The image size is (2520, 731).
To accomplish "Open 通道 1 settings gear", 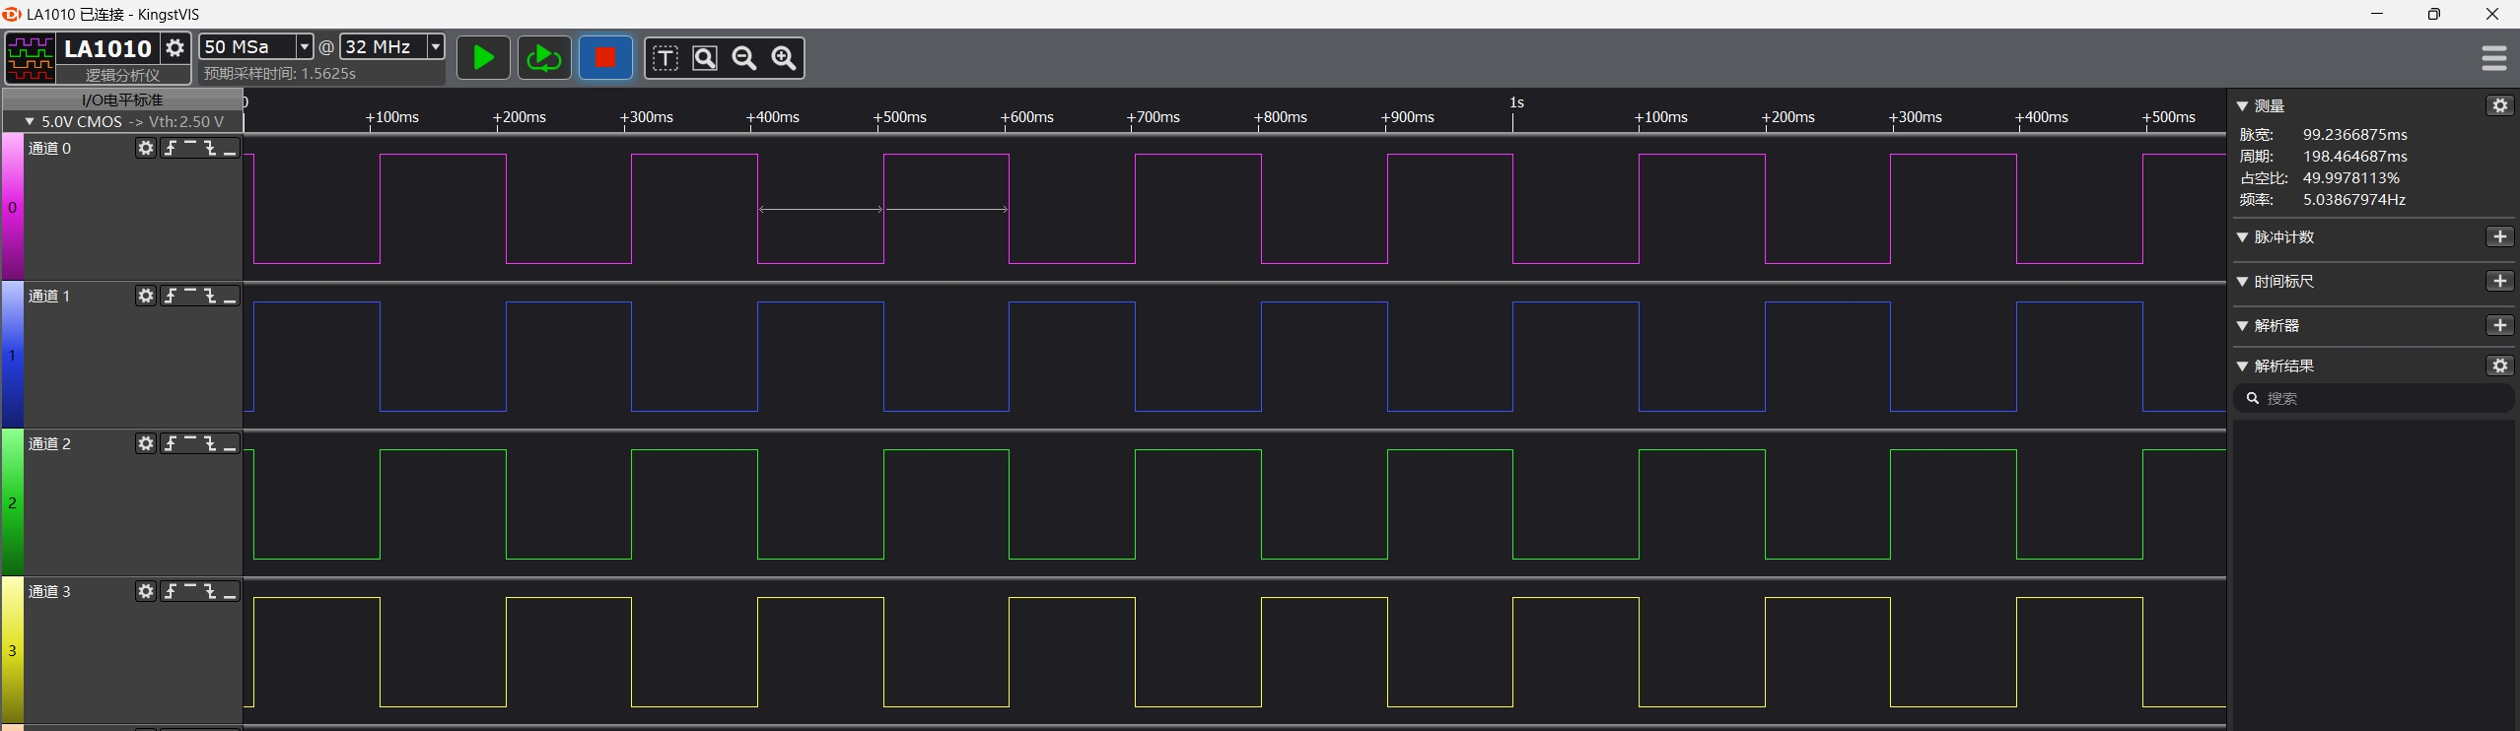I will coord(146,296).
